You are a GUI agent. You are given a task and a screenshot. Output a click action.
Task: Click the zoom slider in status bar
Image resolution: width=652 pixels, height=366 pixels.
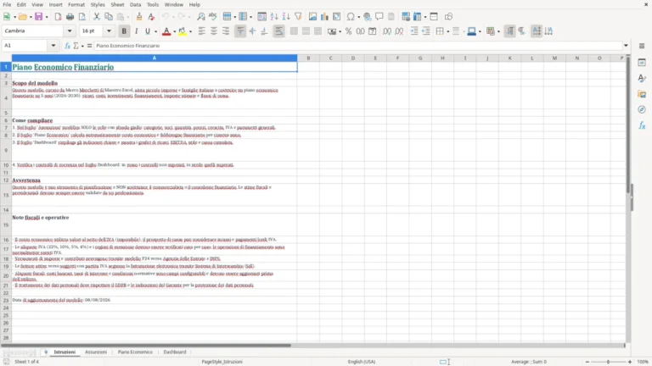pyautogui.click(x=608, y=362)
